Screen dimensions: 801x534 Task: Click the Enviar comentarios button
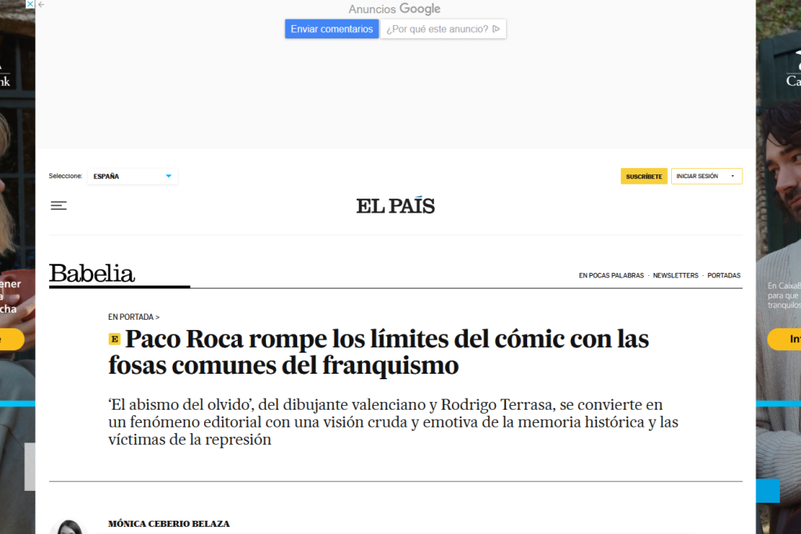332,29
